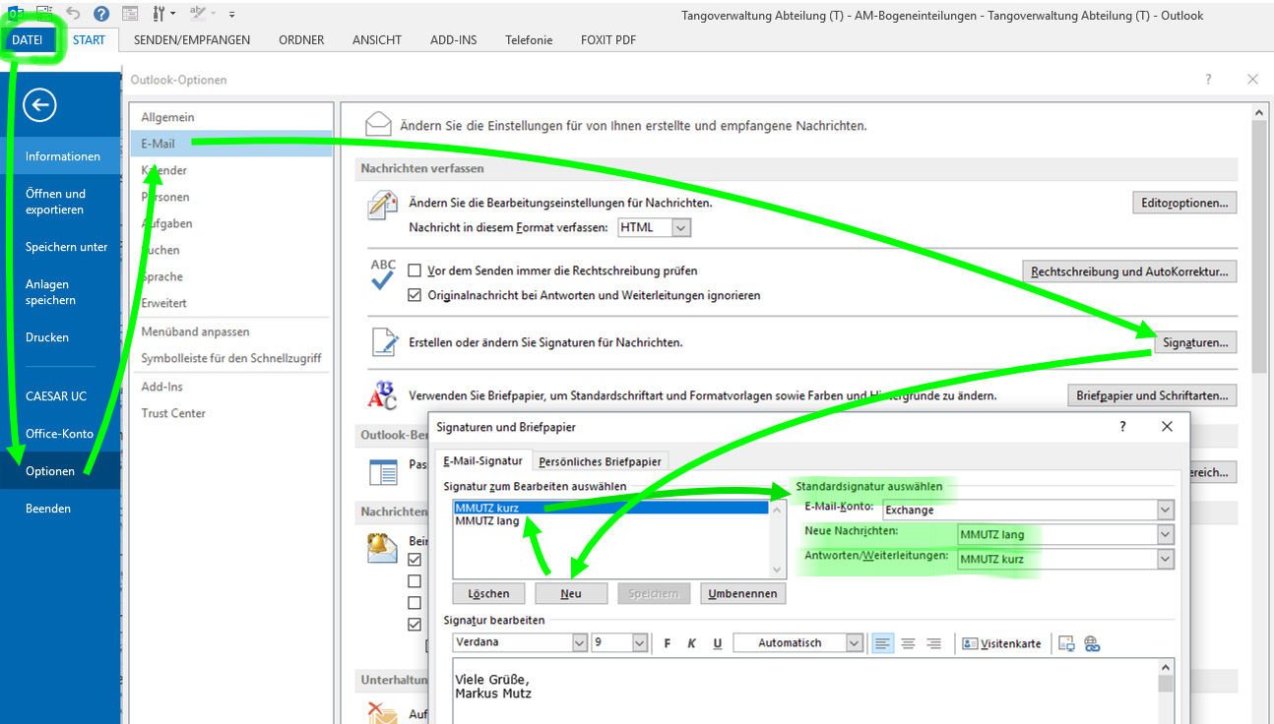Open the SENDEN/EMPFANGEN ribbon tab
The height and width of the screenshot is (724, 1274).
[x=192, y=40]
